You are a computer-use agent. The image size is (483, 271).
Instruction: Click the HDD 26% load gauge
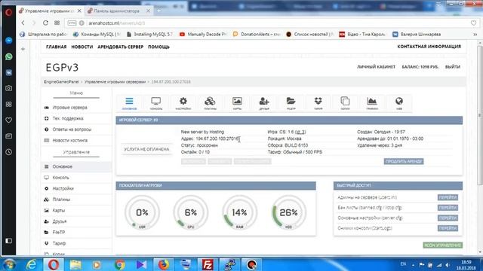point(288,213)
